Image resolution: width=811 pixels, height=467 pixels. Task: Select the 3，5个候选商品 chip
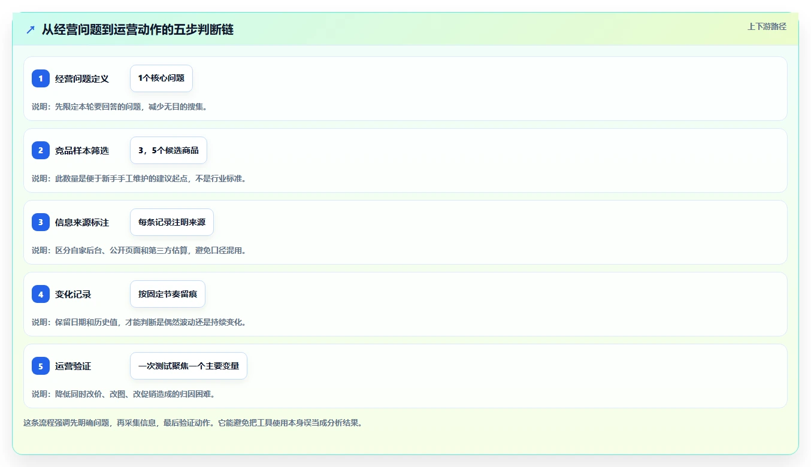coord(168,150)
